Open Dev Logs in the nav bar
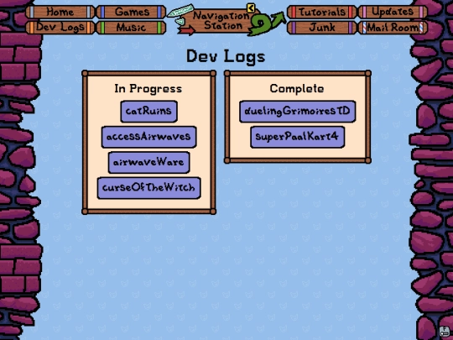Screen dimensions: 453x340 click(x=60, y=28)
